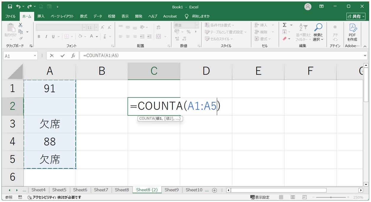The image size is (371, 202).
Task: Confirm the formula with the checkmark icon
Action: click(x=62, y=56)
